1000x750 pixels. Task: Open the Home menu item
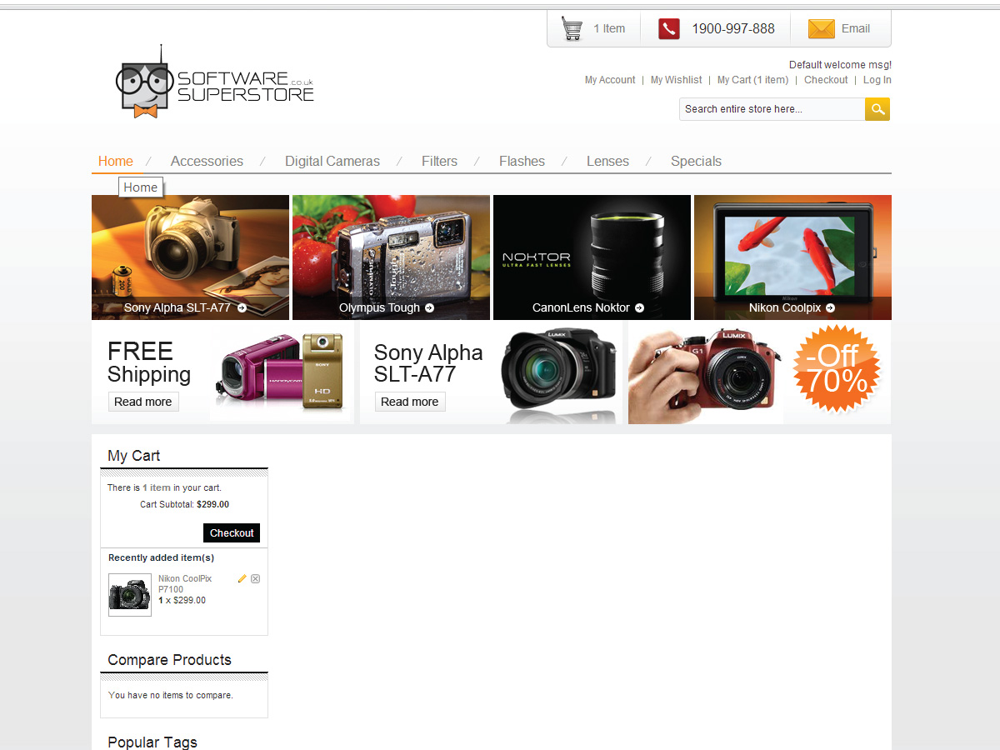116,161
